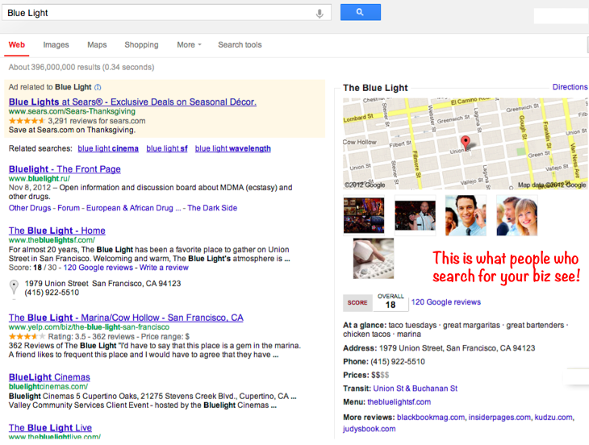The height and width of the screenshot is (445, 589).
Task: Open the ad info icon beside Blue Light
Action: coord(98,87)
